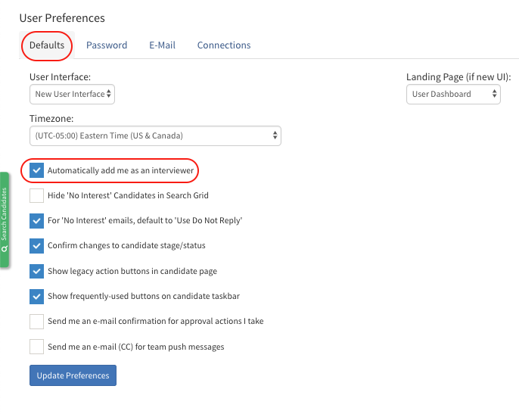The height and width of the screenshot is (414, 519).
Task: Toggle 'Use Do Not Reply' default checkbox
Action: click(x=36, y=220)
